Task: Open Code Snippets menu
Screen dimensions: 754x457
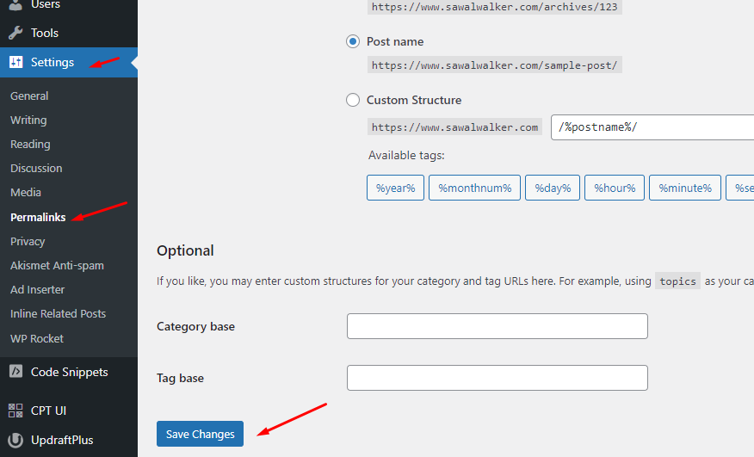Action: pos(69,372)
